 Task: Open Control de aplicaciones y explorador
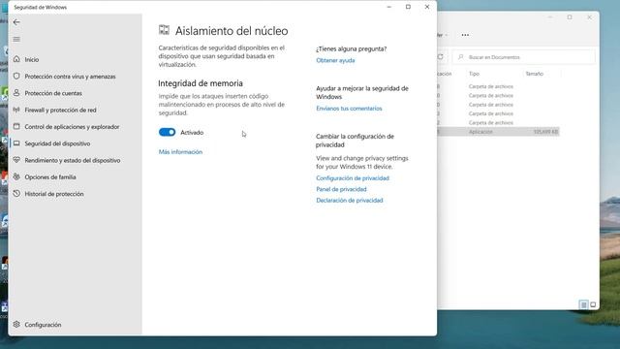coord(72,127)
